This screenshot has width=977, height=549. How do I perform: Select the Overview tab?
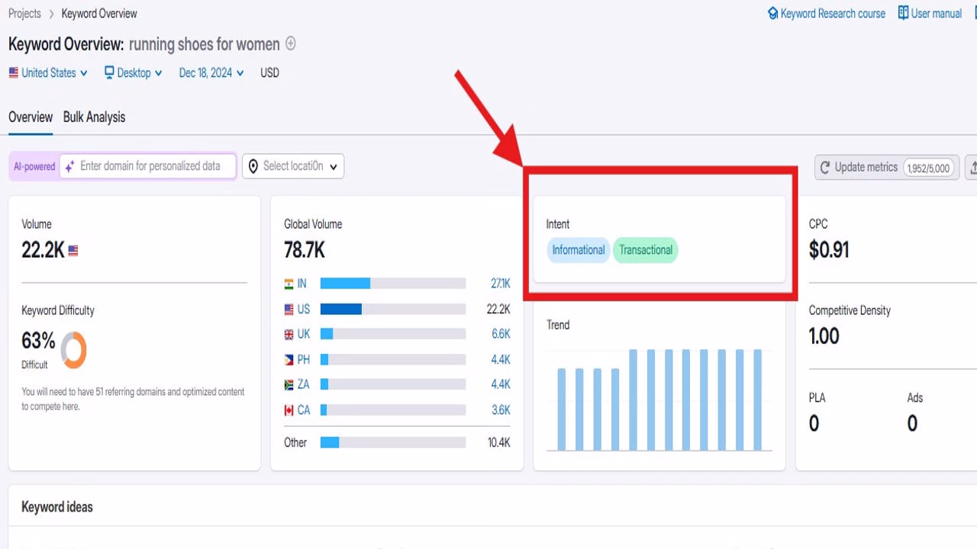31,117
